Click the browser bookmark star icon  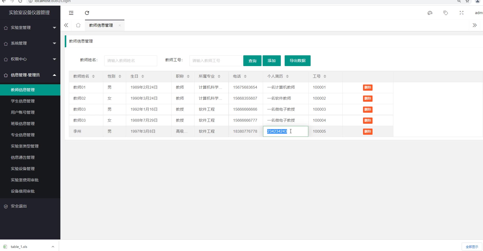pos(467,1)
